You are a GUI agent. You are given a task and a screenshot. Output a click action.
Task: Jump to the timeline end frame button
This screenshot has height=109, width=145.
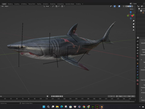tap(62, 96)
